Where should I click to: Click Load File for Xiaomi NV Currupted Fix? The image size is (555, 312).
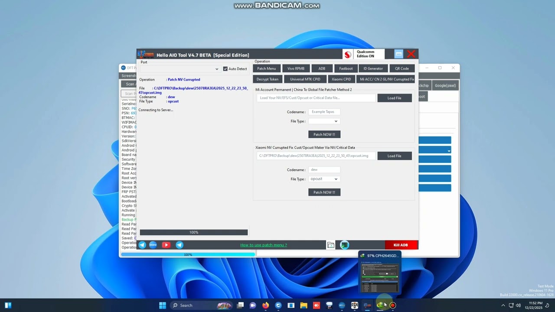point(395,156)
